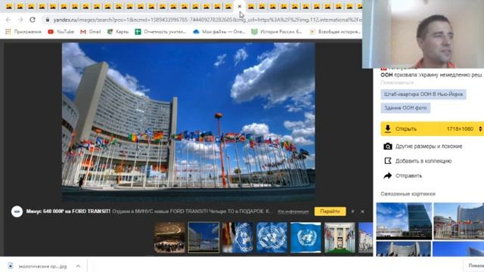Open the Приложения apps bookmark
The height and width of the screenshot is (272, 484).
tap(23, 32)
